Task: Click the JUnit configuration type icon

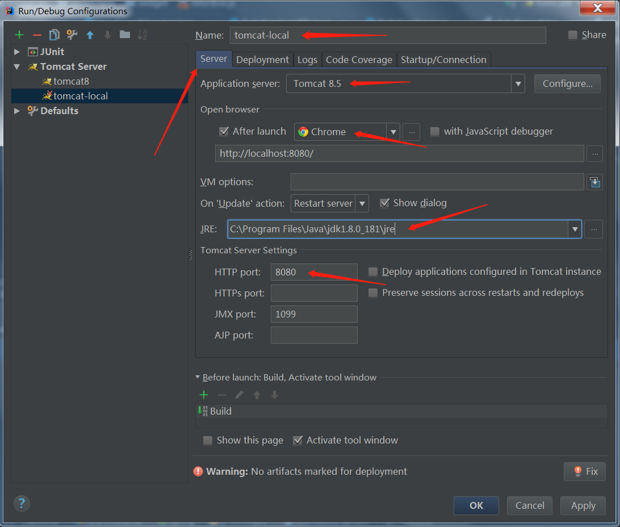Action: (33, 52)
